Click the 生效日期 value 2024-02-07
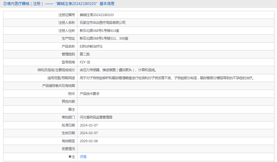 click(89, 133)
